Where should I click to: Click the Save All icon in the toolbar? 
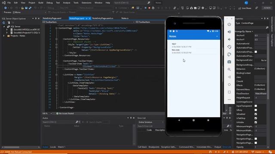tap(30, 8)
